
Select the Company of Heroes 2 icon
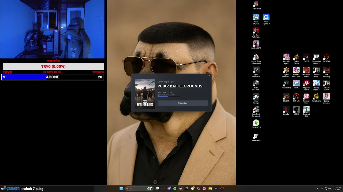[316, 59]
